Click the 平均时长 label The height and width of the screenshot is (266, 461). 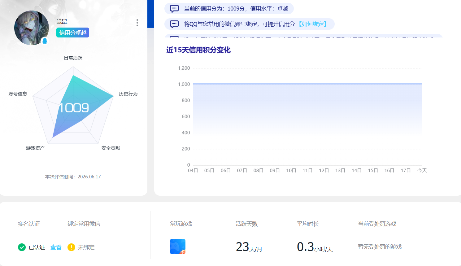[x=308, y=224]
